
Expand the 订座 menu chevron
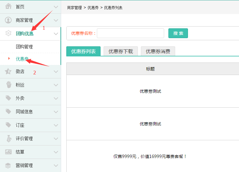(x=56, y=125)
